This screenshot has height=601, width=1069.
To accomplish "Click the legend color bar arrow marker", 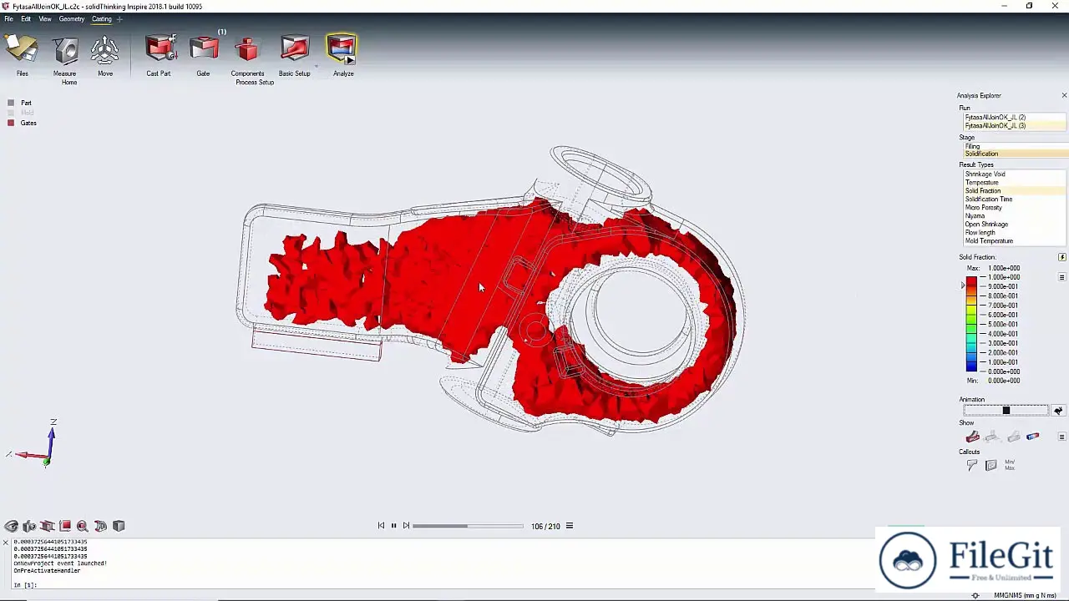I will pos(963,286).
